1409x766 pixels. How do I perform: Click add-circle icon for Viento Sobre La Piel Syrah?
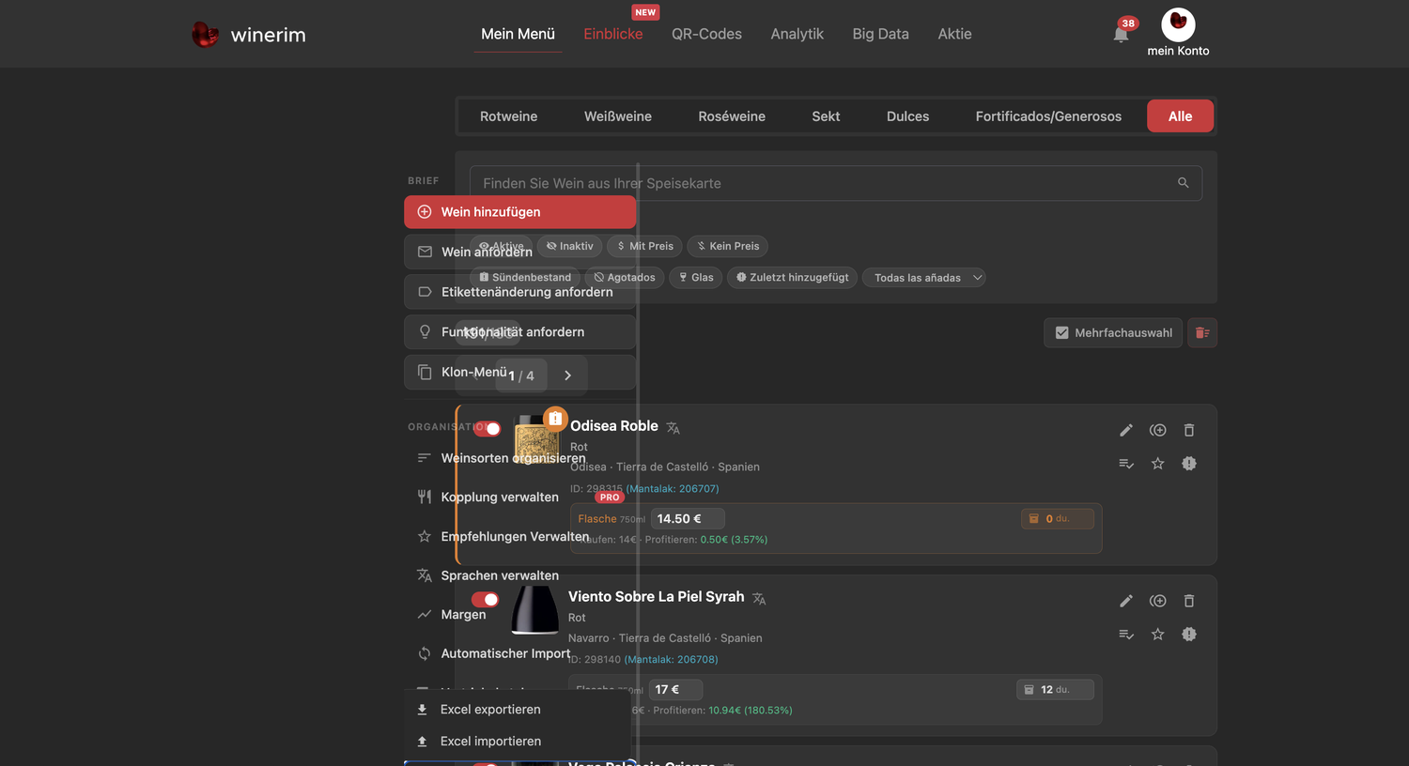(x=1158, y=601)
